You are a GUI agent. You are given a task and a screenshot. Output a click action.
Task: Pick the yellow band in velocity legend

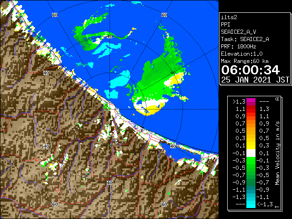click(x=251, y=146)
